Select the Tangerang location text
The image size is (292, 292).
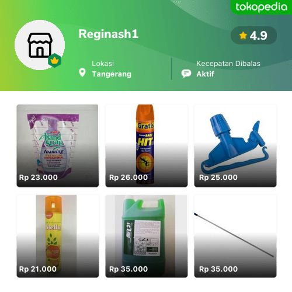[x=112, y=74]
